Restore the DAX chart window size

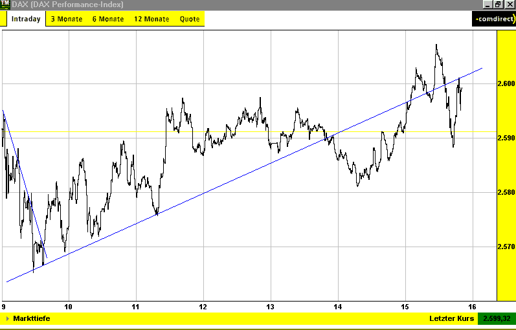click(x=498, y=5)
